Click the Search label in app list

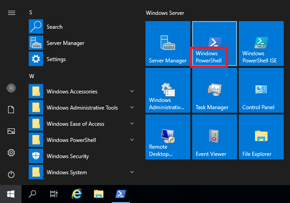[x=55, y=27]
